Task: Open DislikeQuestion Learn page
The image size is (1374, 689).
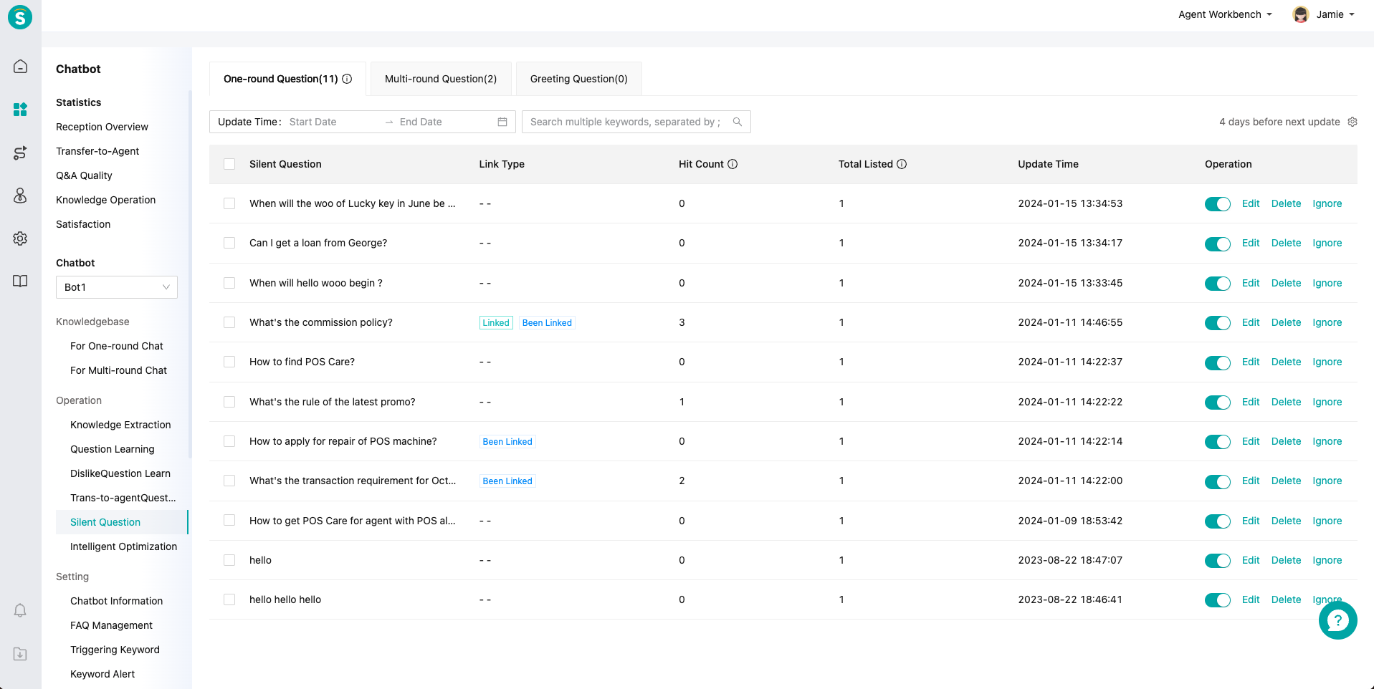Action: pos(120,473)
